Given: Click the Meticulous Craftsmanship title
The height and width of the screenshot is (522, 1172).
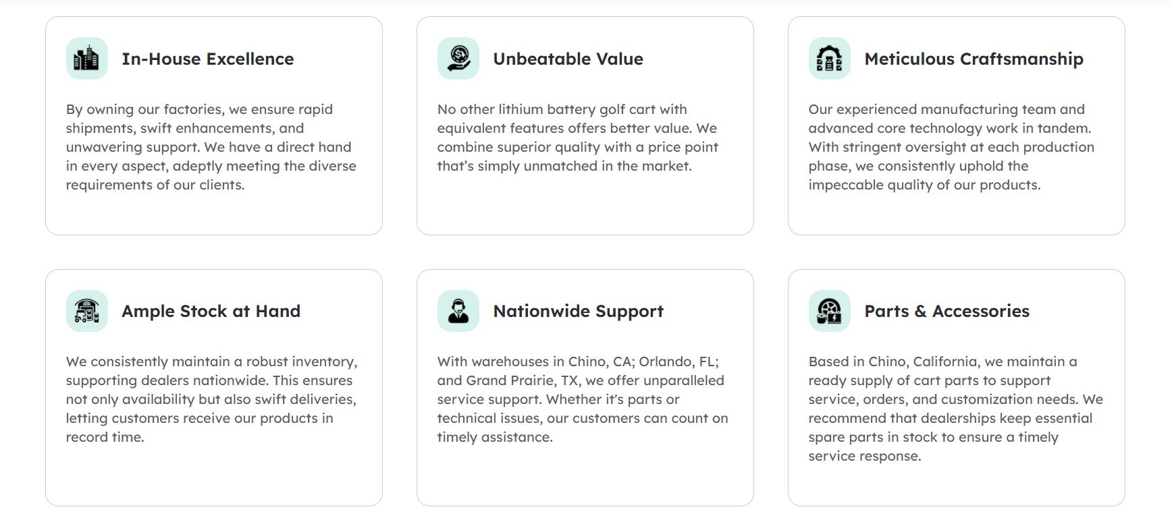Looking at the screenshot, I should pyautogui.click(x=974, y=59).
